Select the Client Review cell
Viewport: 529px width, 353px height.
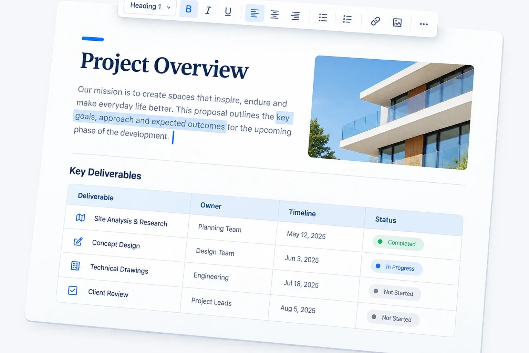pos(120,294)
